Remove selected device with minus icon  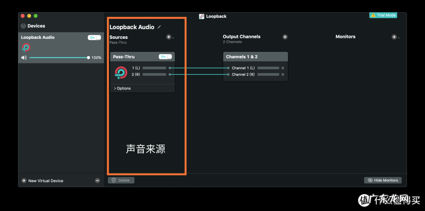point(97,181)
